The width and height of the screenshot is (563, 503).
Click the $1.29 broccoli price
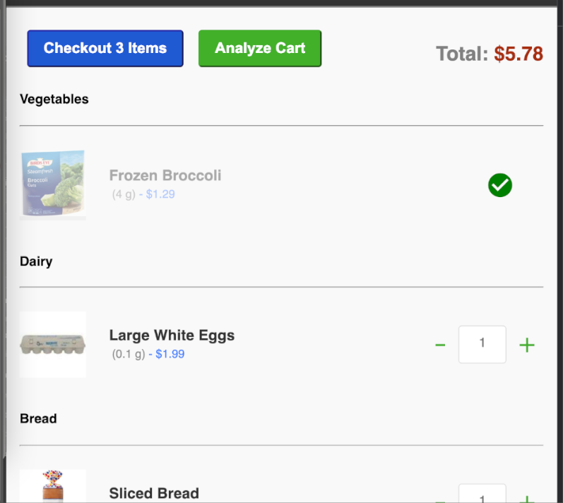point(160,194)
